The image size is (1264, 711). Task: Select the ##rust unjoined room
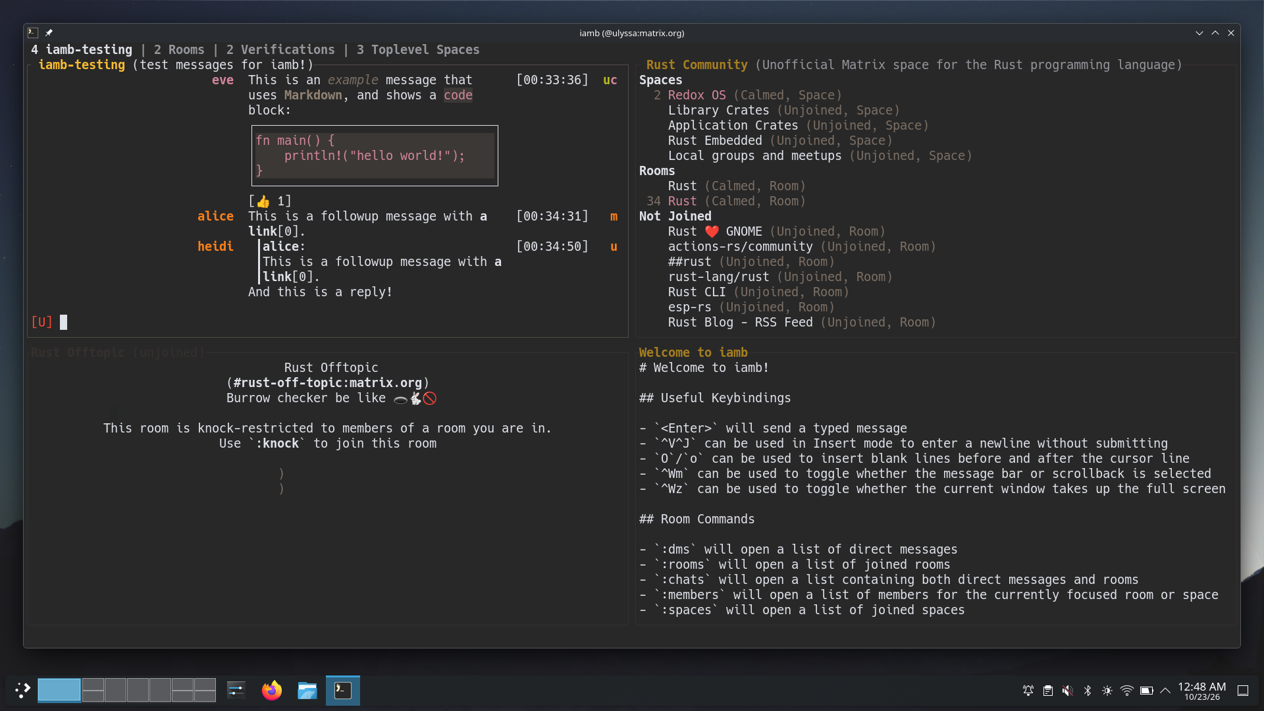coord(690,261)
